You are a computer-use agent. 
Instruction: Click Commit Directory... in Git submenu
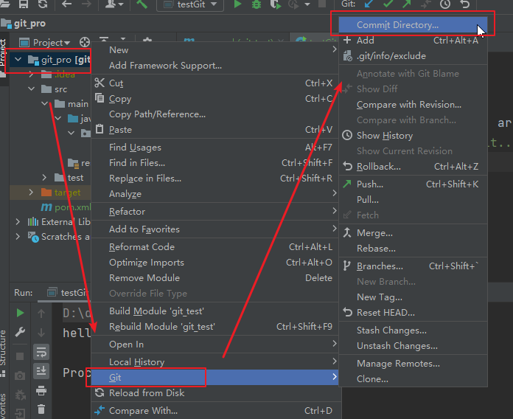pos(413,25)
